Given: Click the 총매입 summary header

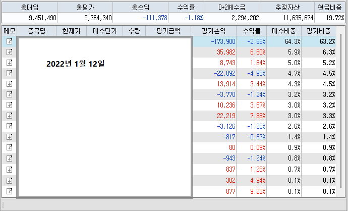Looking at the screenshot, I should pos(30,8).
